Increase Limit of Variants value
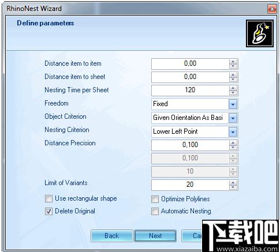This screenshot has height=252, width=280. [x=233, y=183]
